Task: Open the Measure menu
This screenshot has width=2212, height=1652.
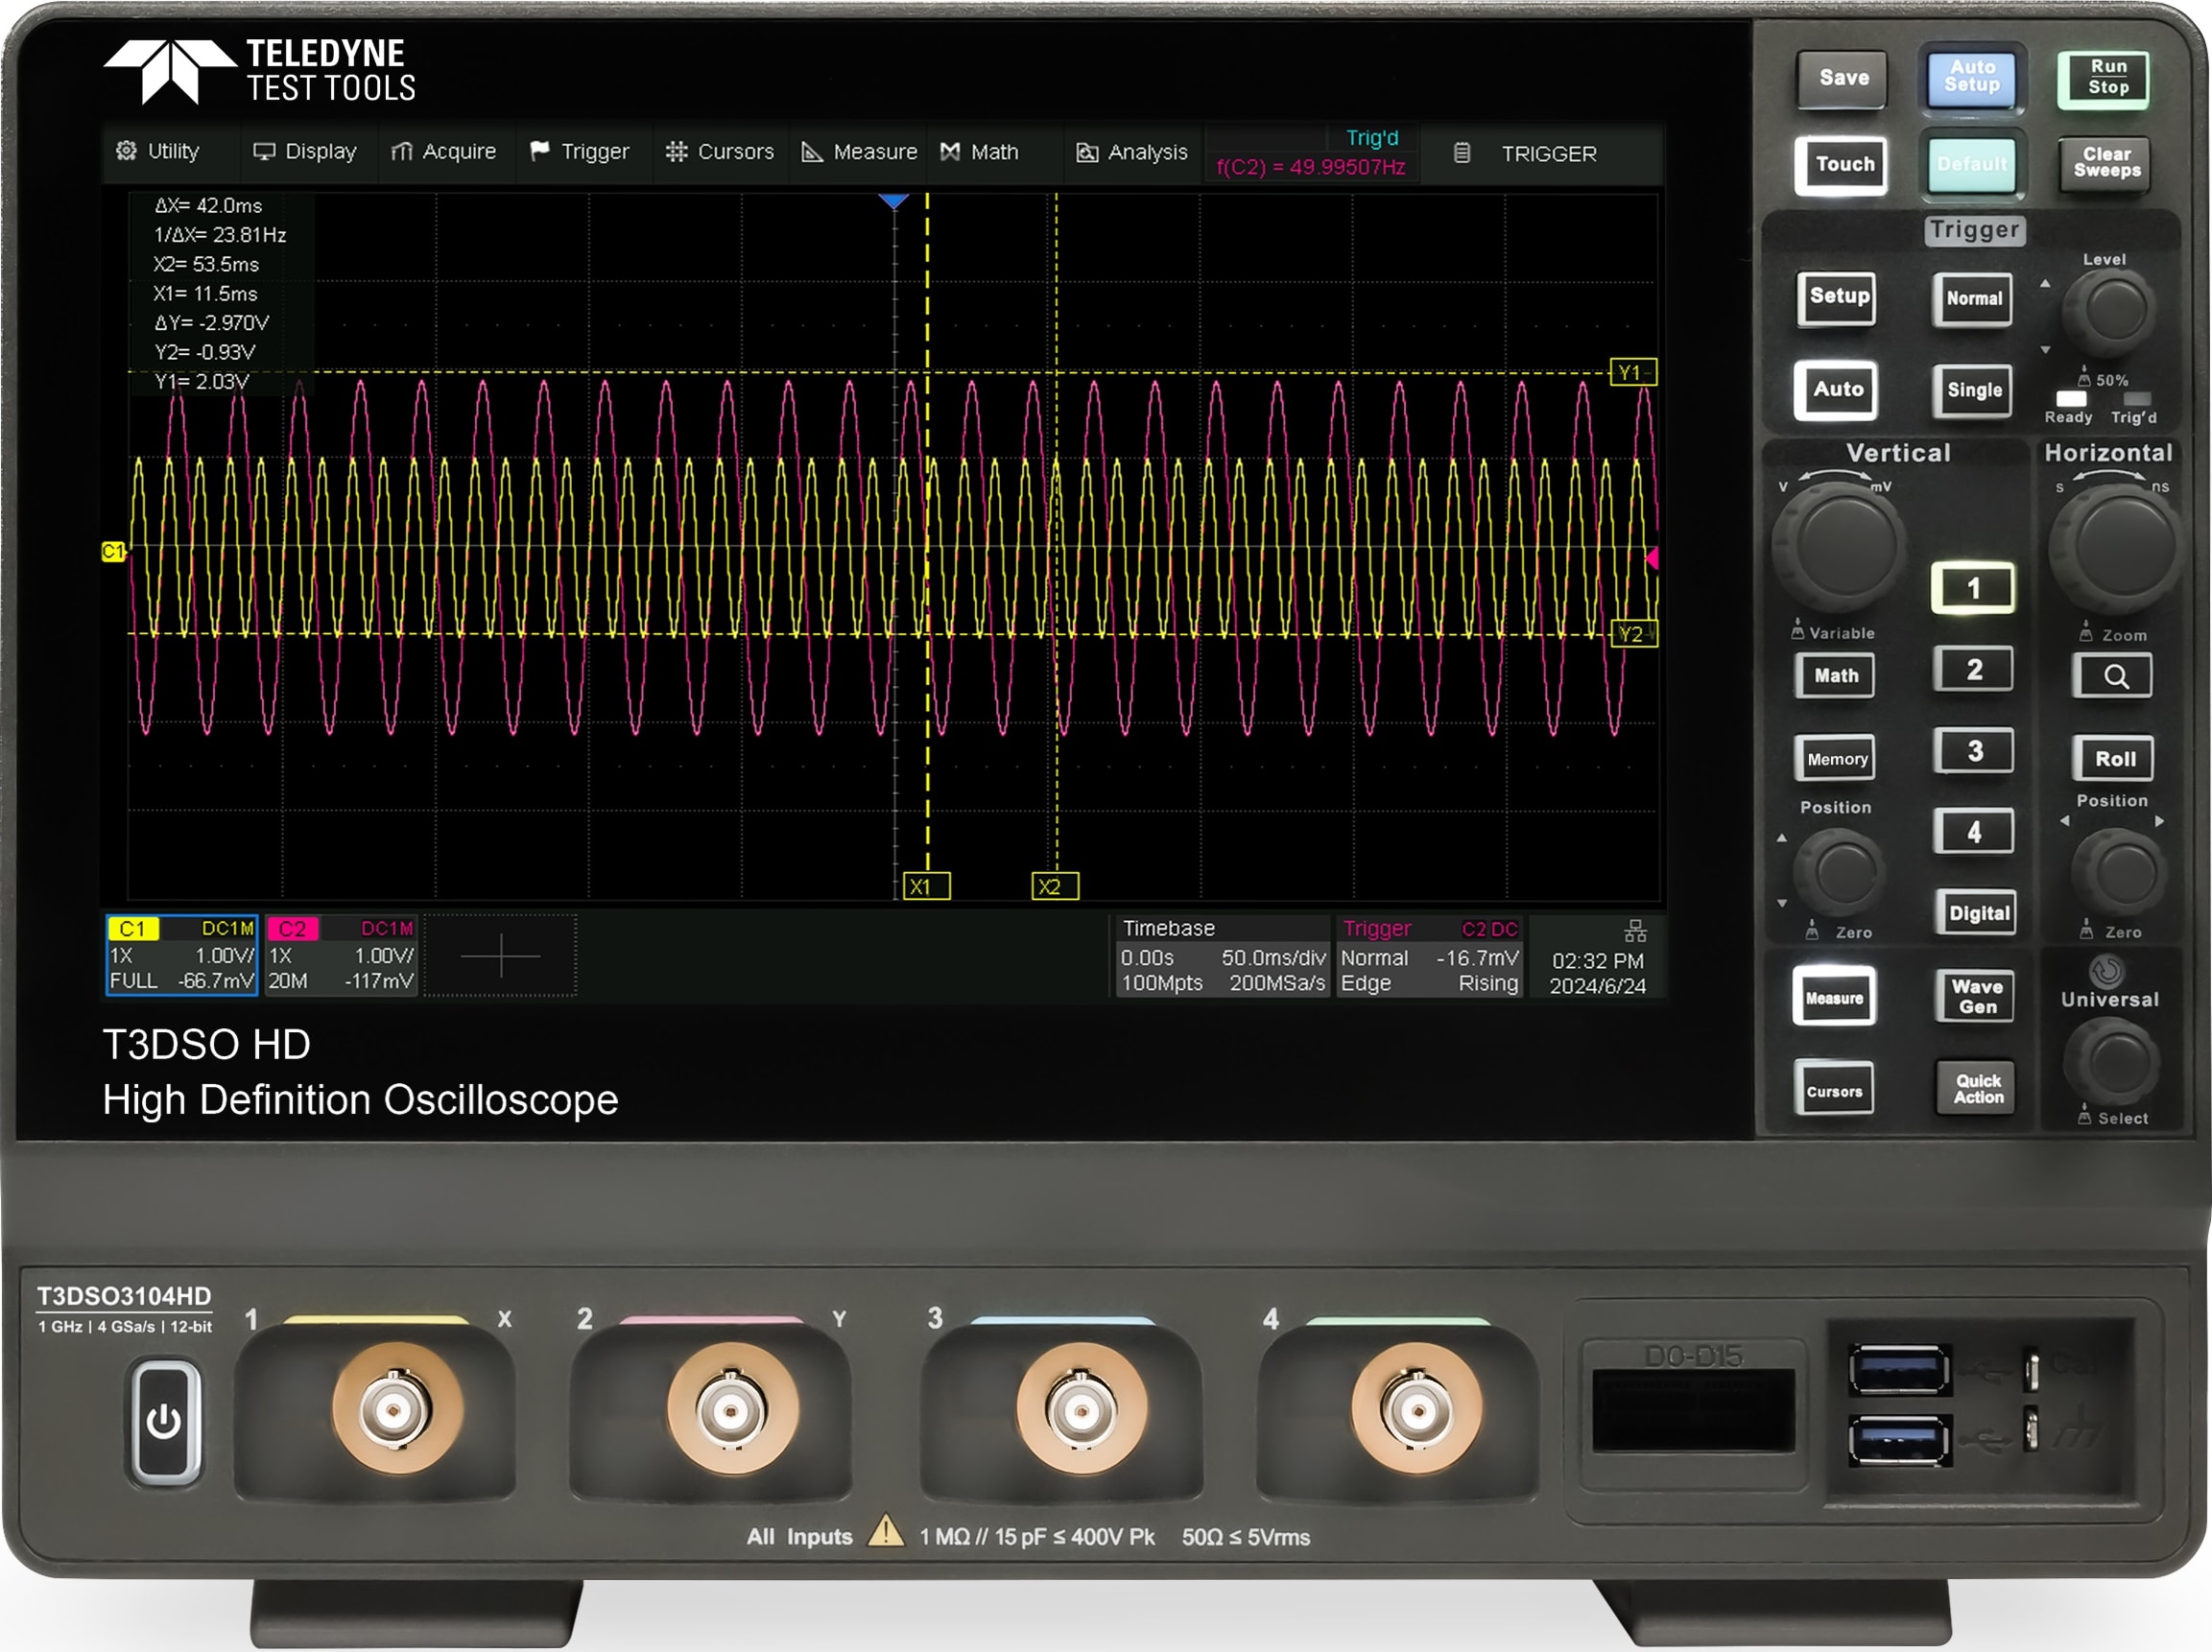Action: (860, 152)
